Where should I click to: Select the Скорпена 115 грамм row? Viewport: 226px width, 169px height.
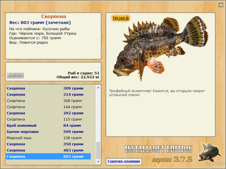point(48,119)
